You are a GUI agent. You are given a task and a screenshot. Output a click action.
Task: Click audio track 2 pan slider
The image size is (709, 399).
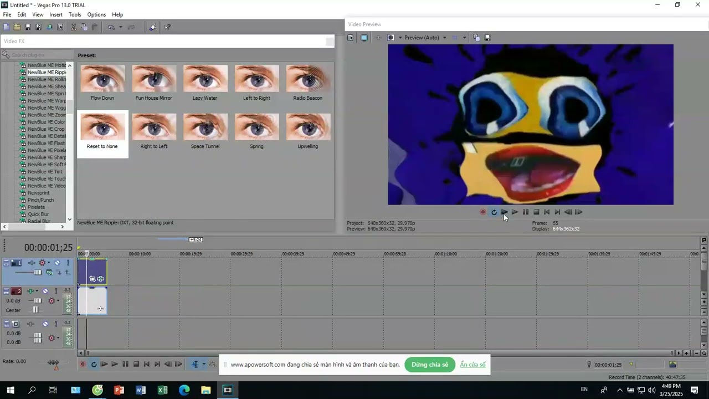coord(35,310)
